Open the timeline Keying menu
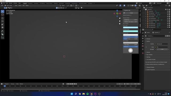171x96 pixels. click(x=13, y=84)
